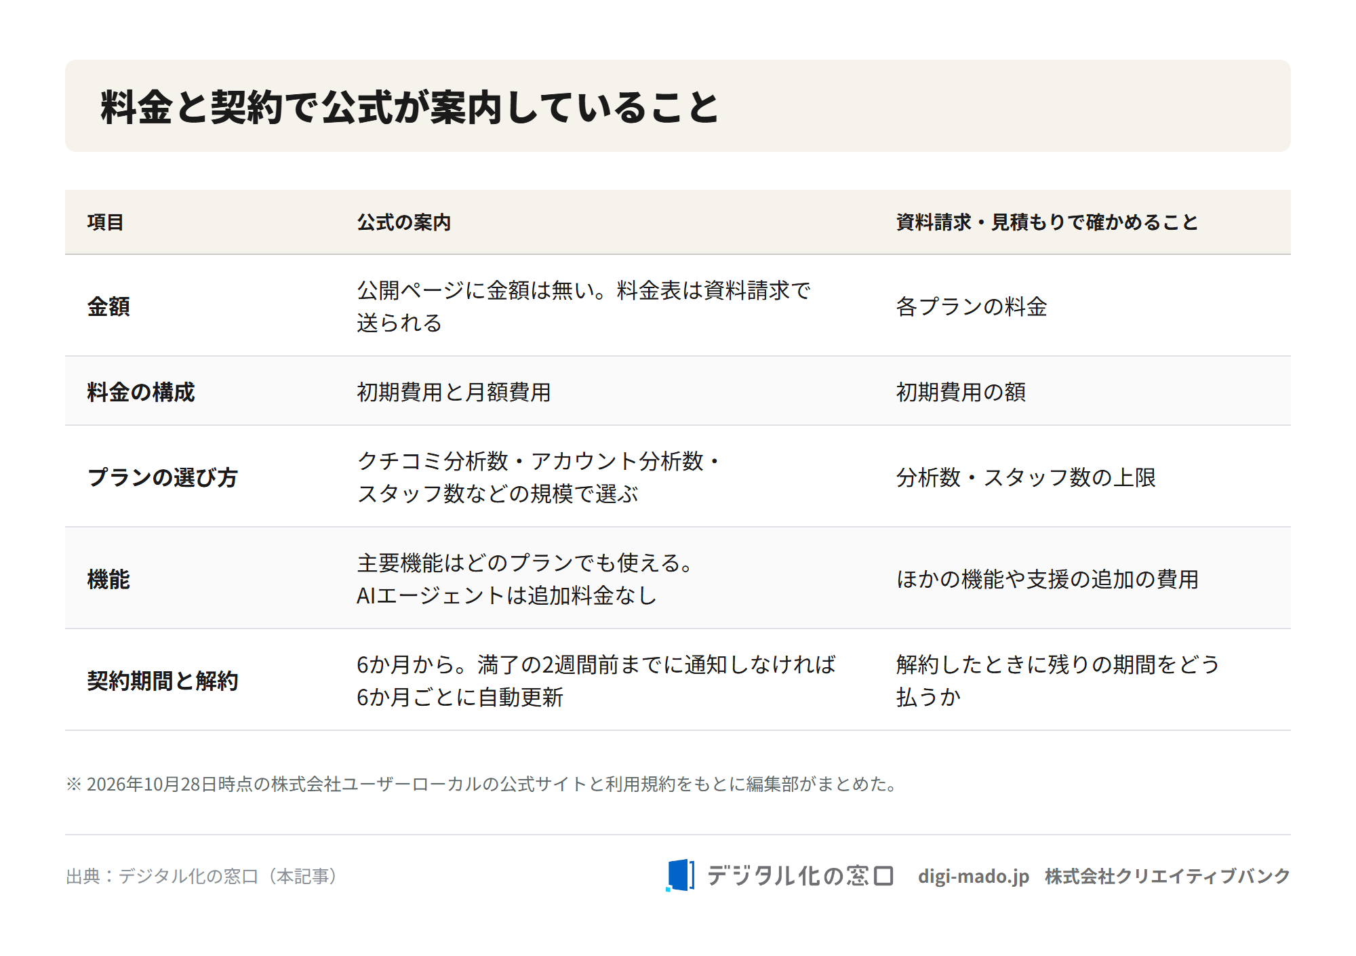Click the 契約期間と解約 row label
This screenshot has height=956, width=1356.
tap(162, 681)
